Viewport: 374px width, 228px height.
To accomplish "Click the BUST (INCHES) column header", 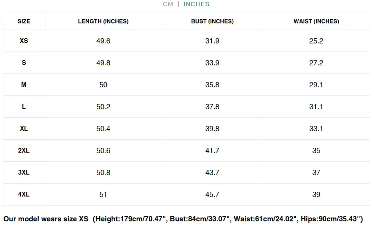I will click(212, 21).
